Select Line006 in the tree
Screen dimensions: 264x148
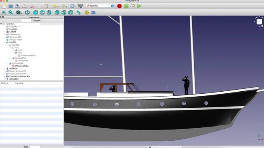[13, 29]
